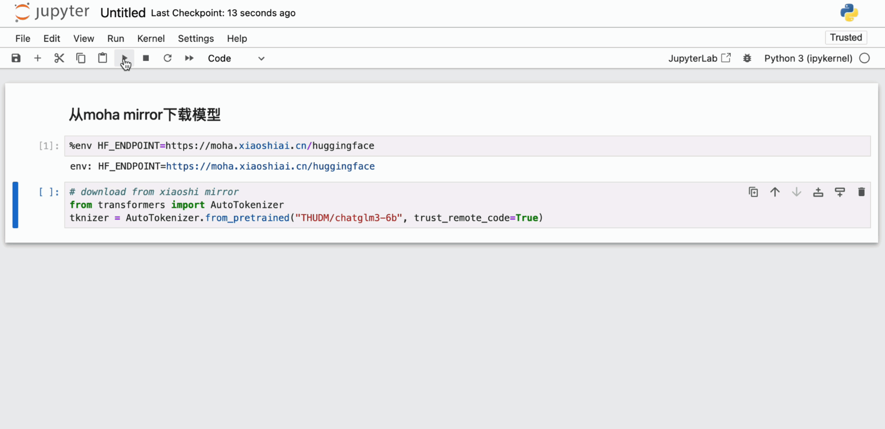Image resolution: width=885 pixels, height=429 pixels.
Task: Copy the selected cell from the toolbar
Action: coord(81,58)
